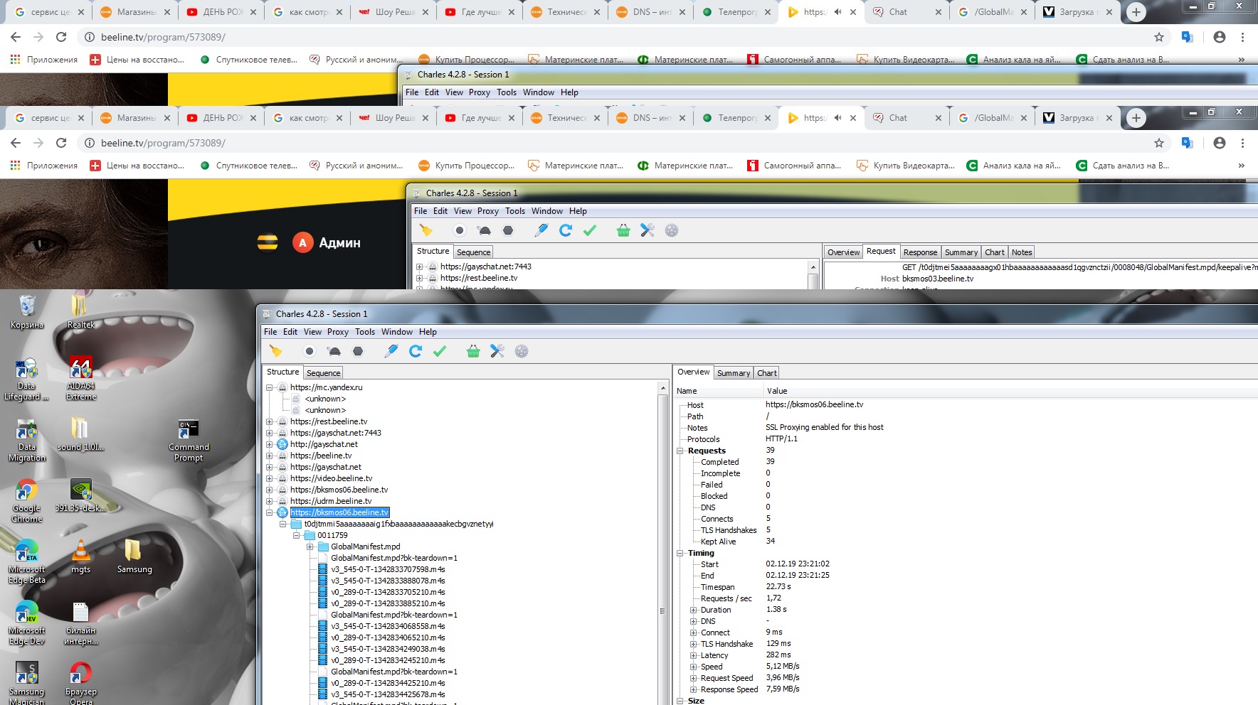
Task: Select the Браузер Opera desktop shortcut
Action: [80, 684]
